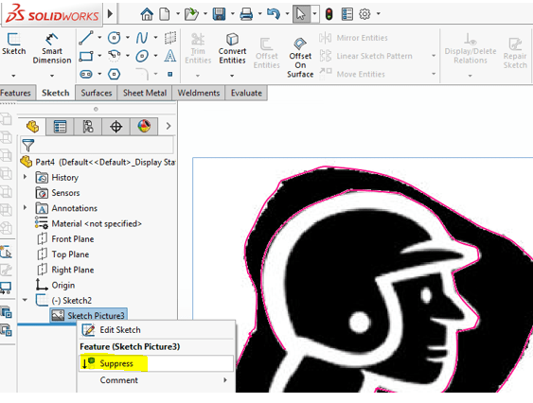Select Sketch Picture3 tree item
The height and width of the screenshot is (403, 533).
pos(88,315)
